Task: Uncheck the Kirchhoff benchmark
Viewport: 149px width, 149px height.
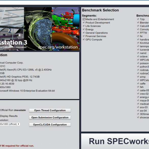Action: [138, 43]
